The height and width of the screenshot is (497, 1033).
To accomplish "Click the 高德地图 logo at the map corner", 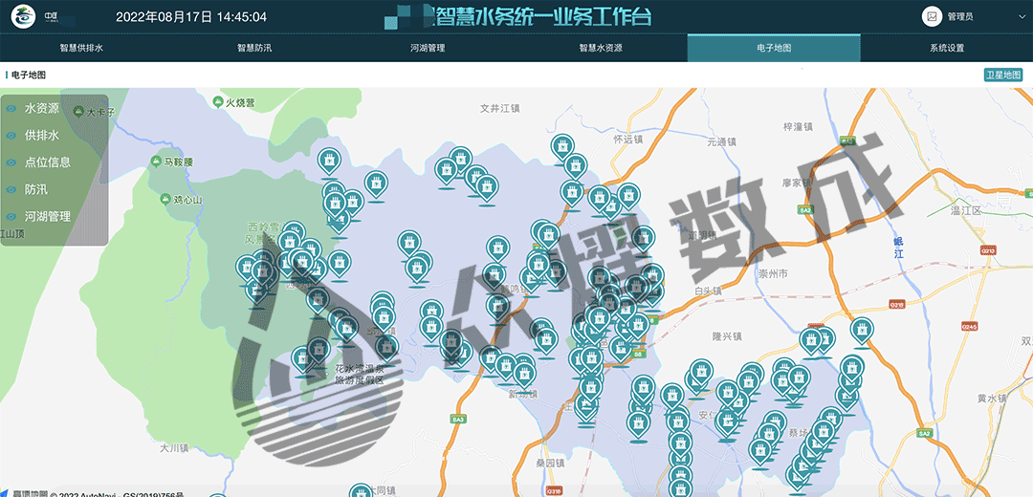I will tap(24, 494).
